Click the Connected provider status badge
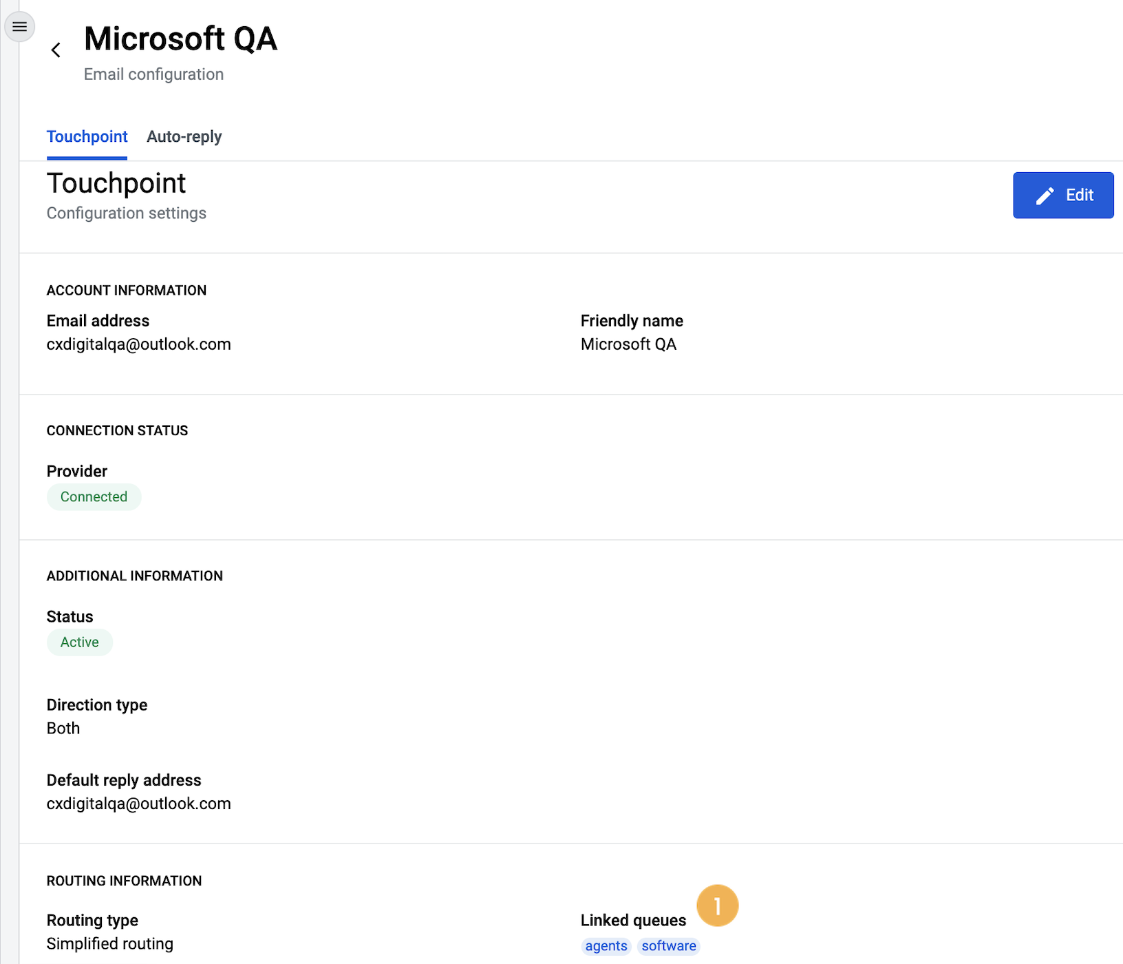The image size is (1123, 964). click(94, 497)
